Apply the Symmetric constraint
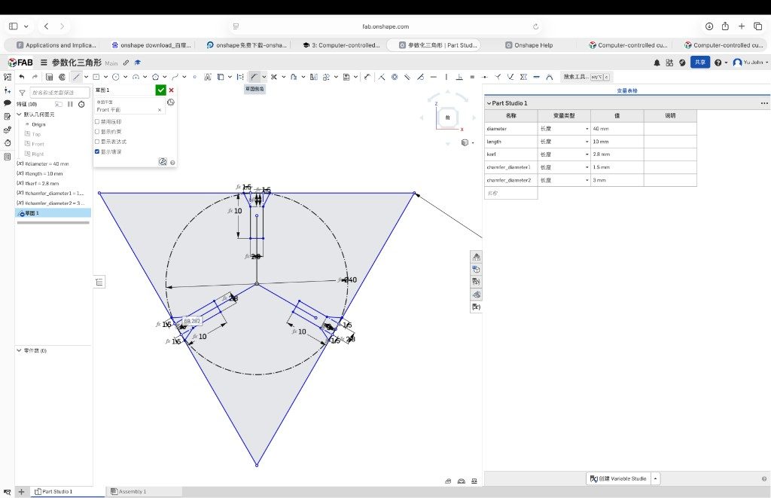Image resolution: width=771 pixels, height=498 pixels. click(524, 77)
